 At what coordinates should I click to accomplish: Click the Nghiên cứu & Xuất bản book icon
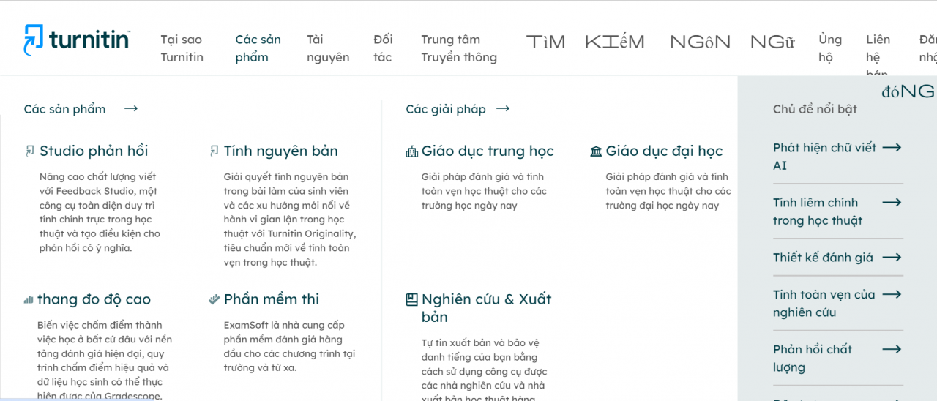(x=412, y=299)
